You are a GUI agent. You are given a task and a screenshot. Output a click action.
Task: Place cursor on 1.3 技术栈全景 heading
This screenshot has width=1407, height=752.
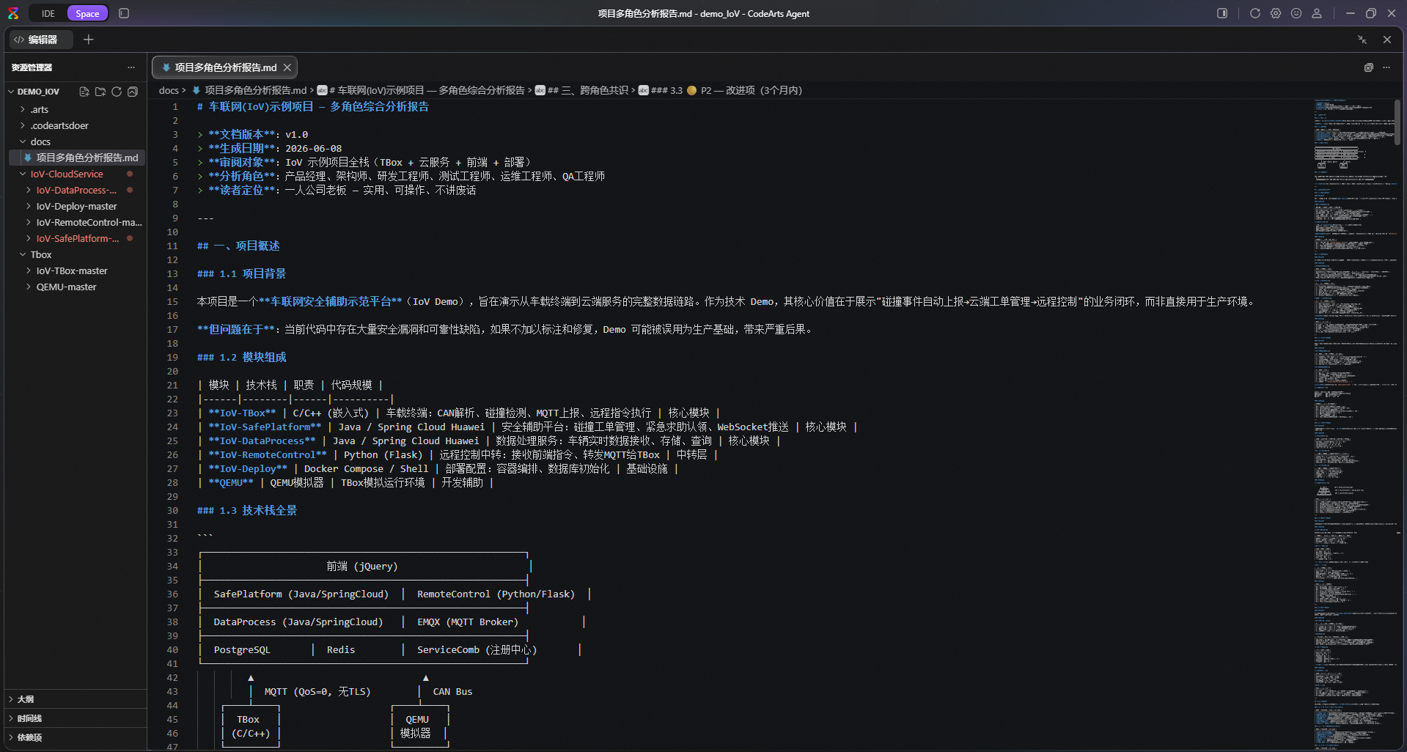tap(247, 510)
